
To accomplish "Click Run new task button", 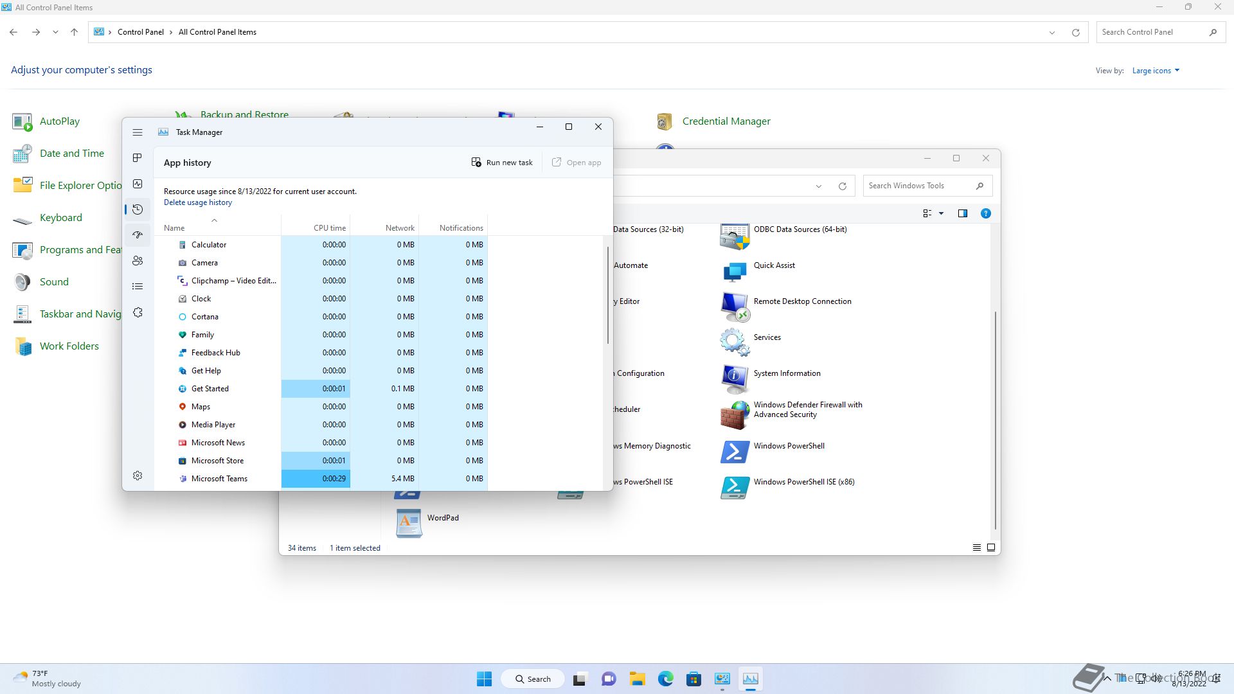I will [502, 163].
